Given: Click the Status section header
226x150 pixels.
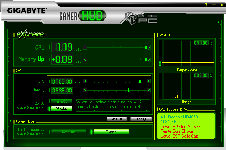Looking at the screenshot, I should pos(165,35).
